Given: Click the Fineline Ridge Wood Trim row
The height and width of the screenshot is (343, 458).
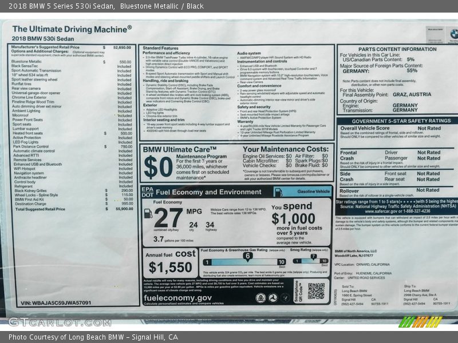Looking at the screenshot, I should click(72, 102).
